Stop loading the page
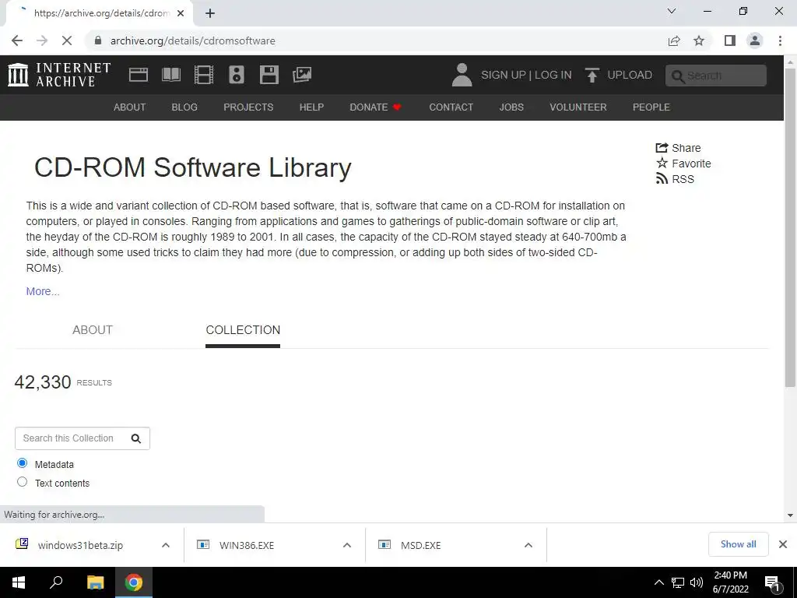Screen dimensions: 797x598 [x=67, y=40]
